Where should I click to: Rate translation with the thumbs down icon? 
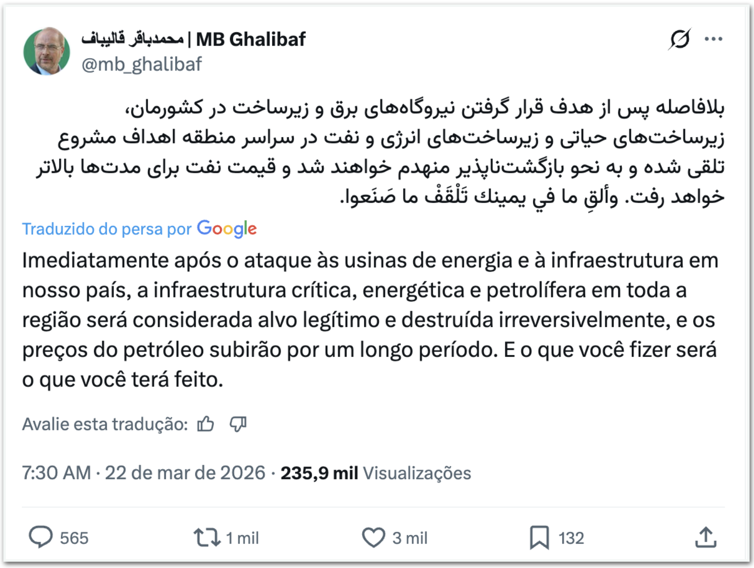pos(238,424)
